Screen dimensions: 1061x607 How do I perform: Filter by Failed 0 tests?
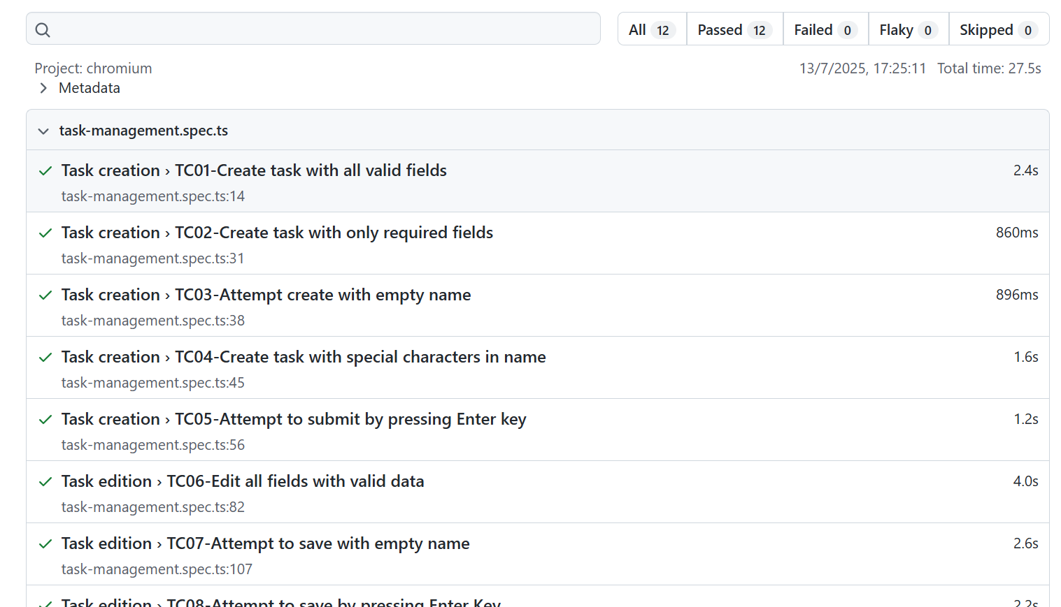click(825, 29)
